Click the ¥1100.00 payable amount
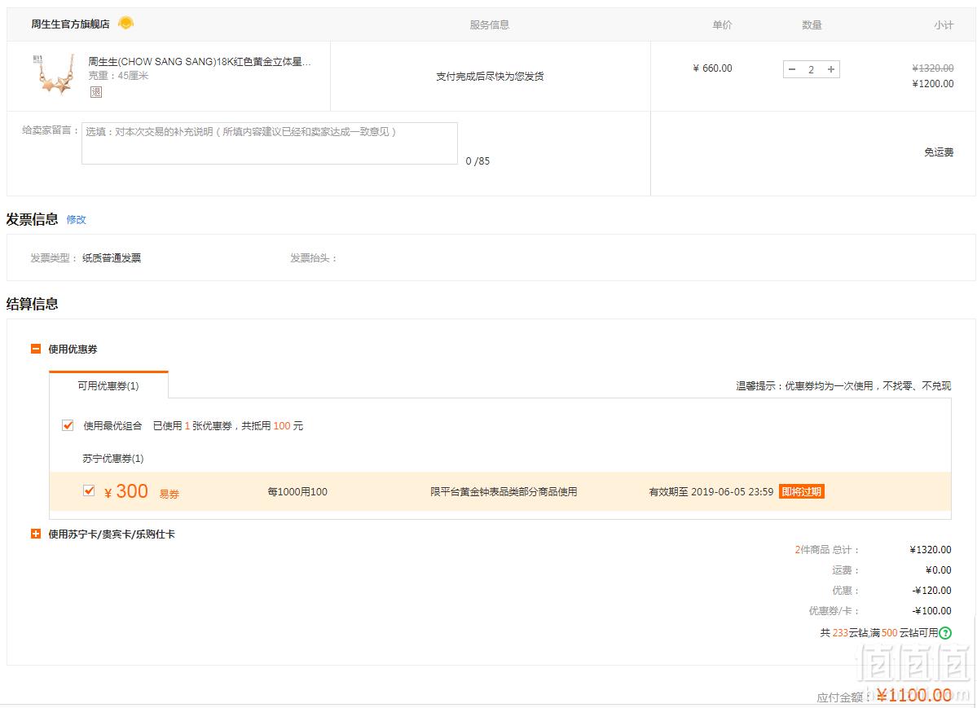The width and height of the screenshot is (977, 708). (914, 695)
